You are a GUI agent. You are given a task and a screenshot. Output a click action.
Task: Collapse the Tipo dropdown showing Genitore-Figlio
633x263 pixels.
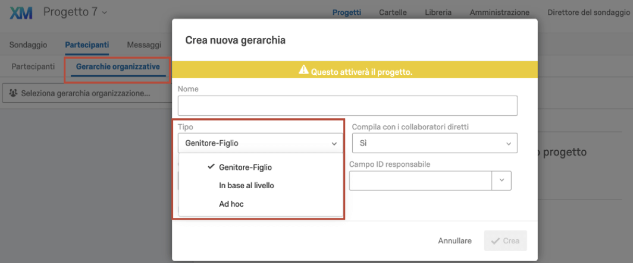point(261,143)
